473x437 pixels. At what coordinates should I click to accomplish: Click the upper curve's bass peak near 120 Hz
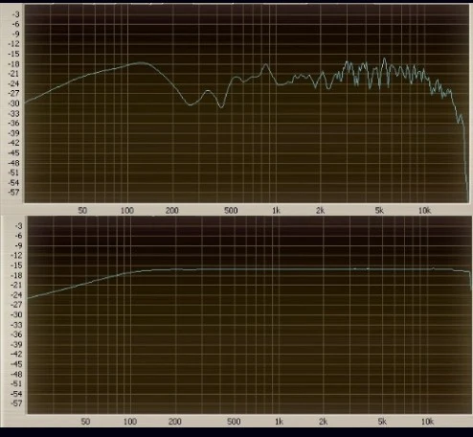tap(140, 63)
